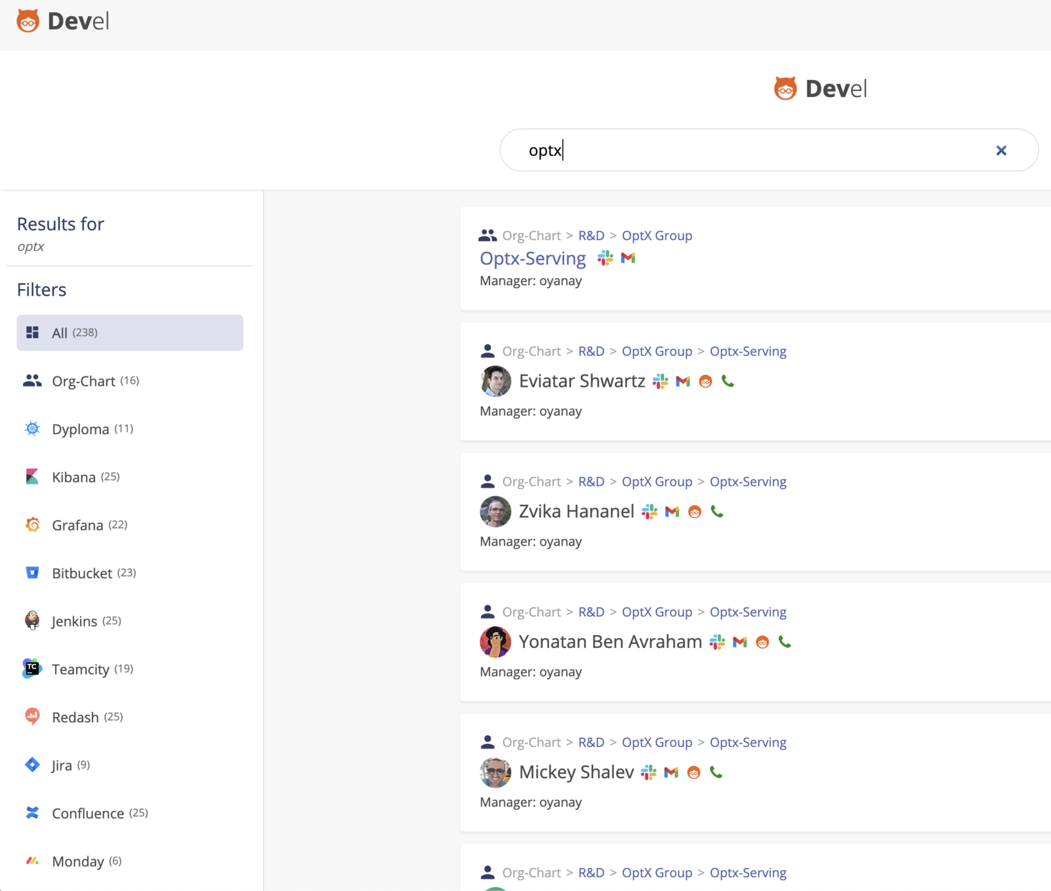
Task: Filter results by Monday
Action: click(x=130, y=861)
